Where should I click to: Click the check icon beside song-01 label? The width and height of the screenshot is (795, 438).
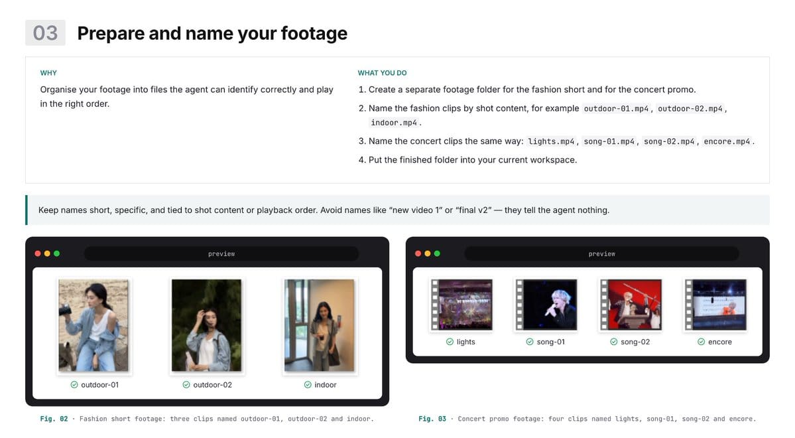[x=530, y=342]
